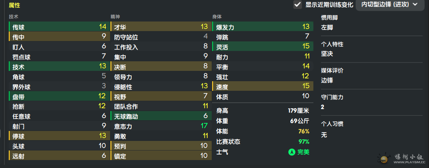Click the 属性 panel title
429x168 pixels.
tap(14, 5)
